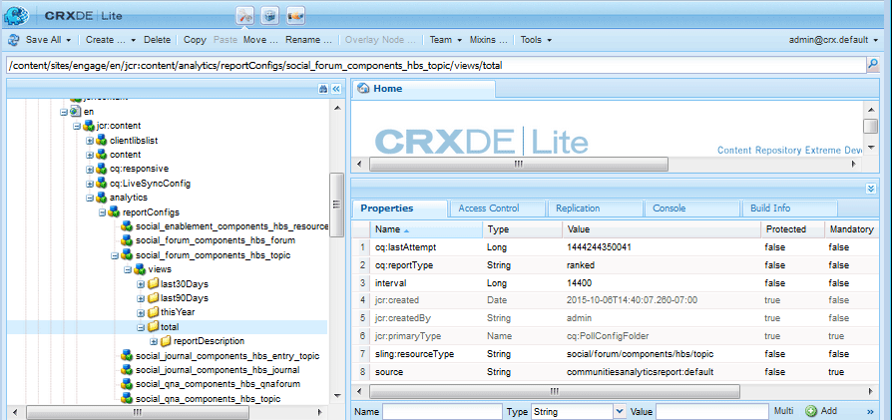The height and width of the screenshot is (420, 892).
Task: Expand the clientlibslist tree node
Action: click(x=89, y=141)
